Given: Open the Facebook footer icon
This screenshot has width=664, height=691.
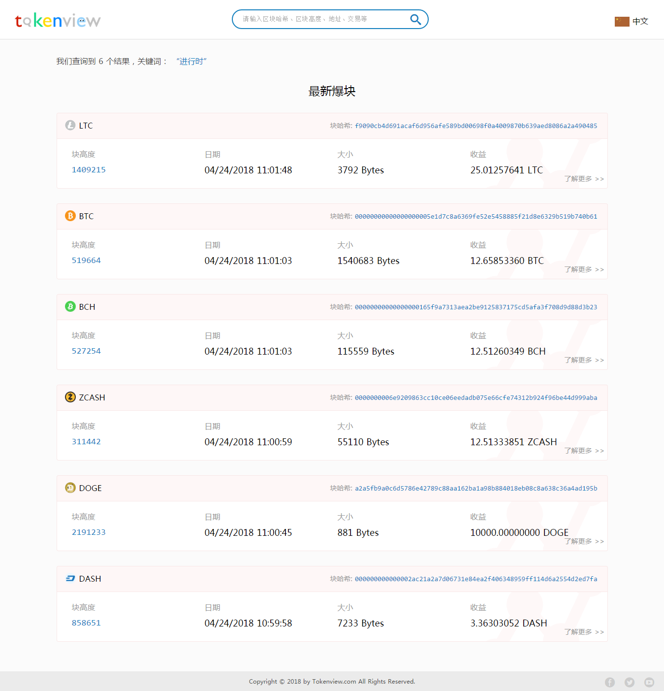Looking at the screenshot, I should tap(610, 682).
